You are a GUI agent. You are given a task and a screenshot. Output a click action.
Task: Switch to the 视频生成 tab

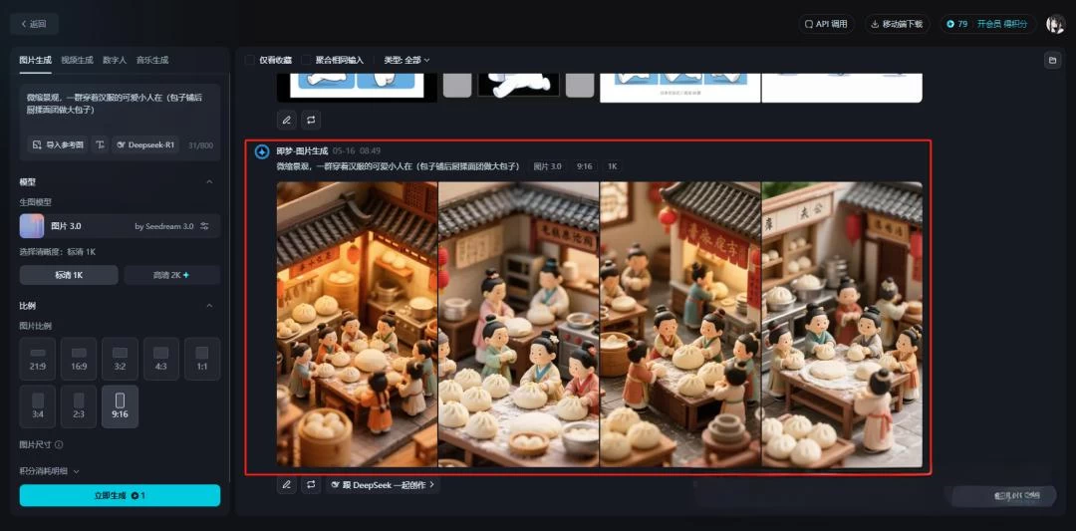click(77, 60)
